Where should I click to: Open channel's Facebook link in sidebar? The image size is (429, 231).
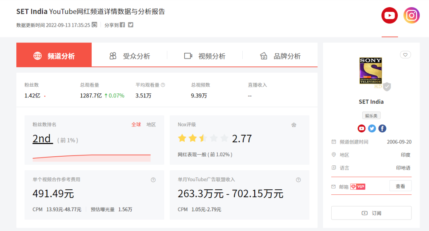(382, 128)
